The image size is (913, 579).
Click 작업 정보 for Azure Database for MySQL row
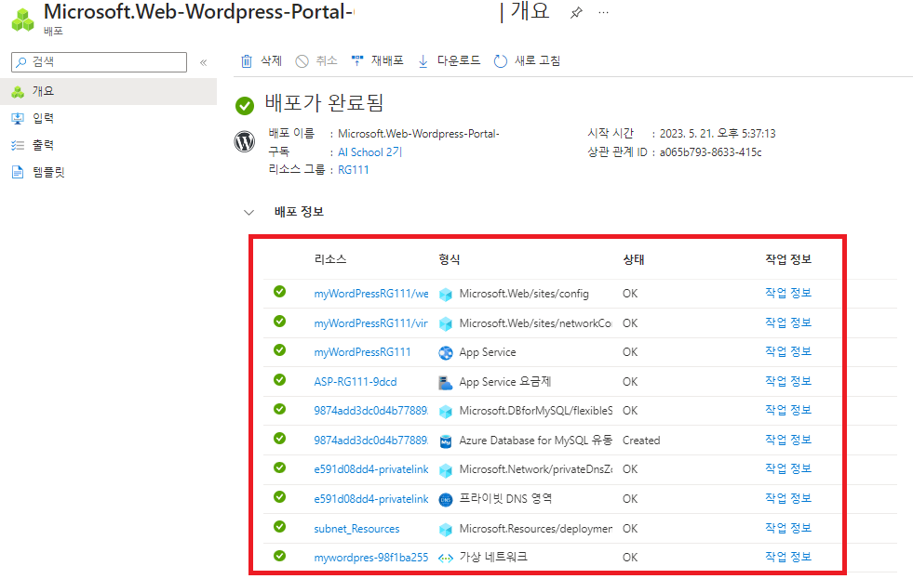click(787, 440)
